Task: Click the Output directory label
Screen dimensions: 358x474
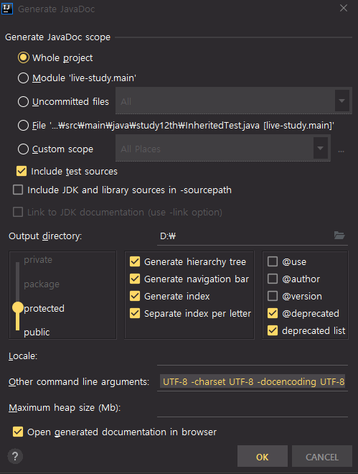Action: coord(45,236)
